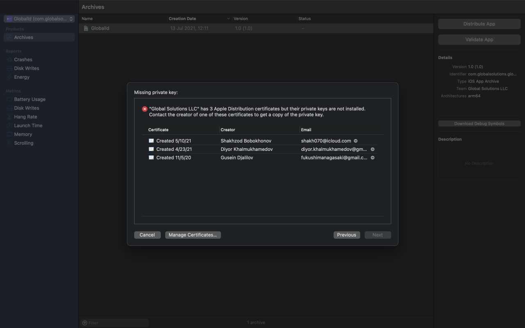Click the archive description text field
525x328 pixels.
pos(479,163)
